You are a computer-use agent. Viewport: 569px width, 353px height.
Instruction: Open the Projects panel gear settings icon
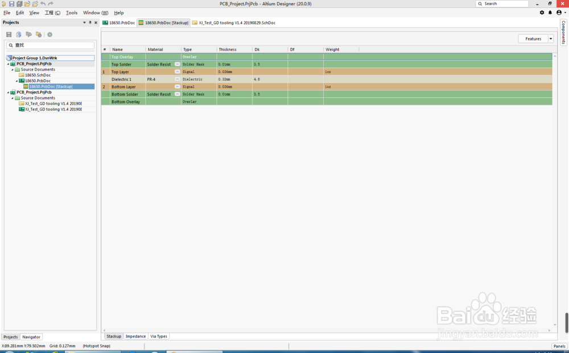tap(50, 35)
